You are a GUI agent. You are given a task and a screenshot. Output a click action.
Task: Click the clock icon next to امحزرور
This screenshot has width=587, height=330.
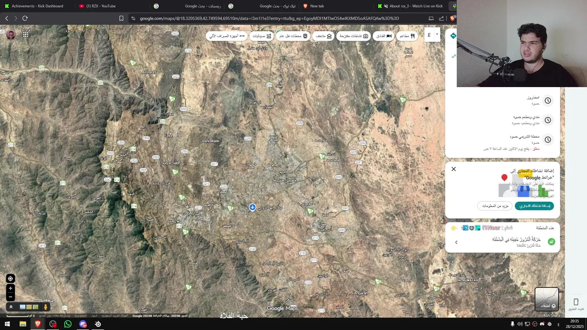pos(548,100)
